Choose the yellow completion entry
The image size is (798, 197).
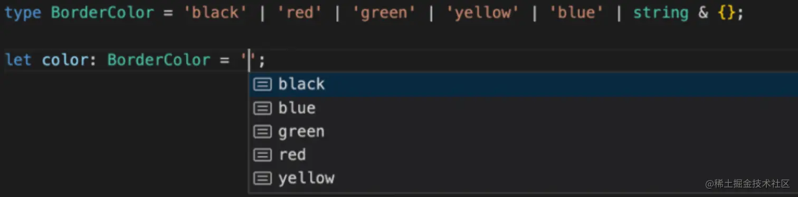[523, 179]
